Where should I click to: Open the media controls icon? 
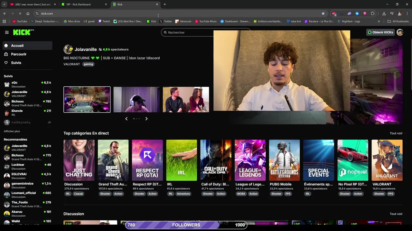click(392, 13)
